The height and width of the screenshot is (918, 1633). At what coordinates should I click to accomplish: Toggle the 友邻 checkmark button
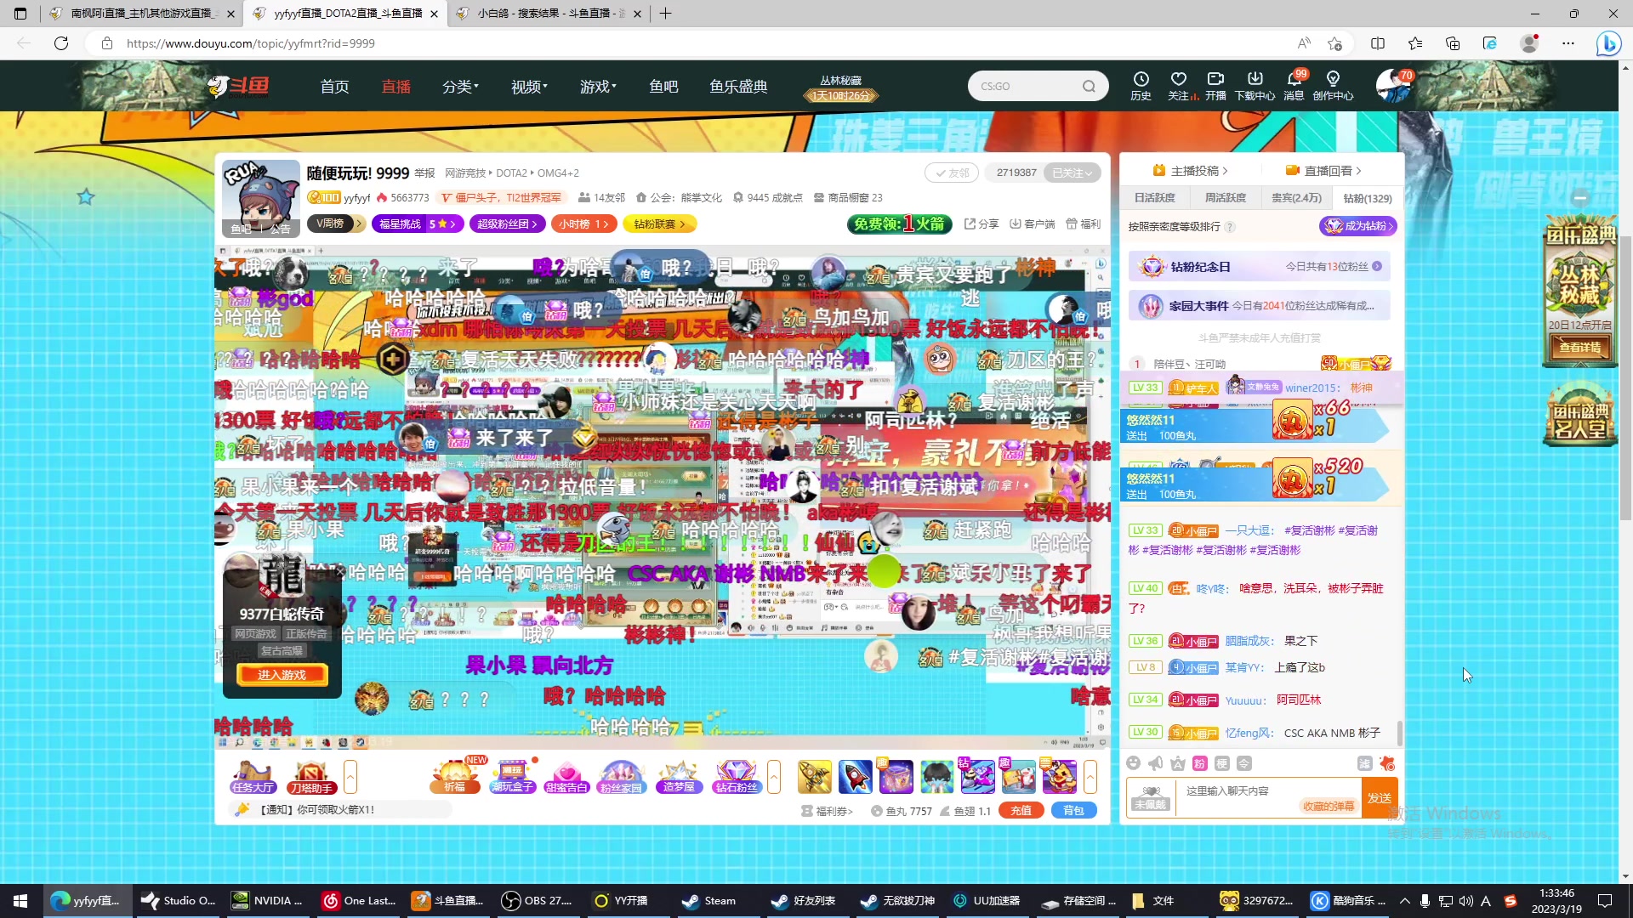[952, 173]
